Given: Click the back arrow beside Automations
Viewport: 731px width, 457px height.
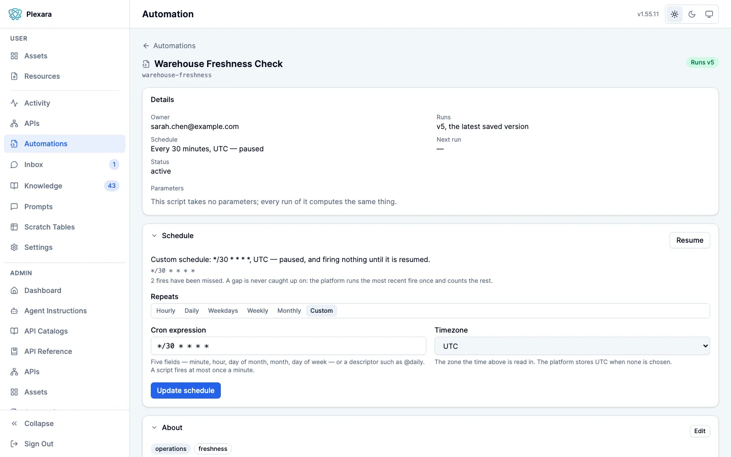Looking at the screenshot, I should [146, 46].
